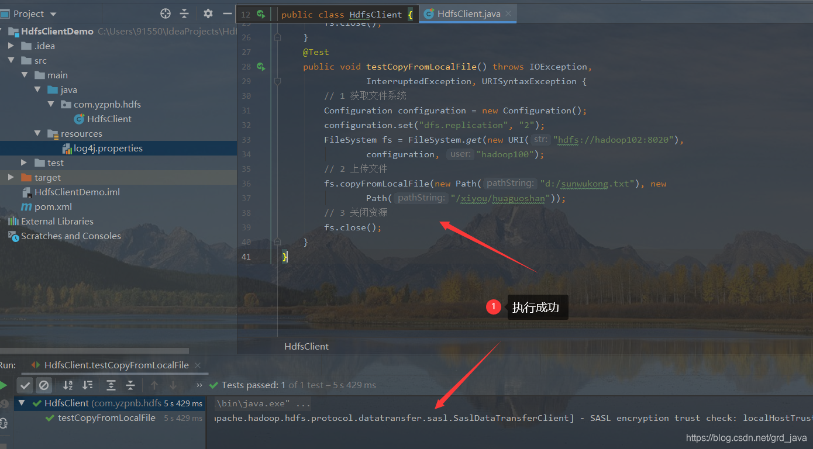Click the HdfsClient class icon
Image resolution: width=813 pixels, height=449 pixels.
[79, 119]
